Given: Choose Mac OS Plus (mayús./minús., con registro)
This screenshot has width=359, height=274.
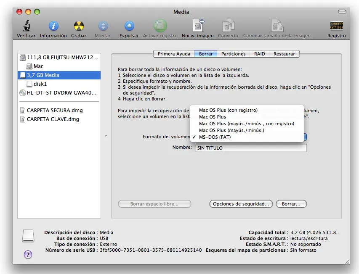Looking at the screenshot, I should (247, 124).
